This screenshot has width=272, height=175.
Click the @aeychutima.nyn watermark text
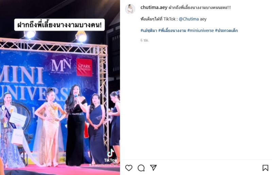103,165
